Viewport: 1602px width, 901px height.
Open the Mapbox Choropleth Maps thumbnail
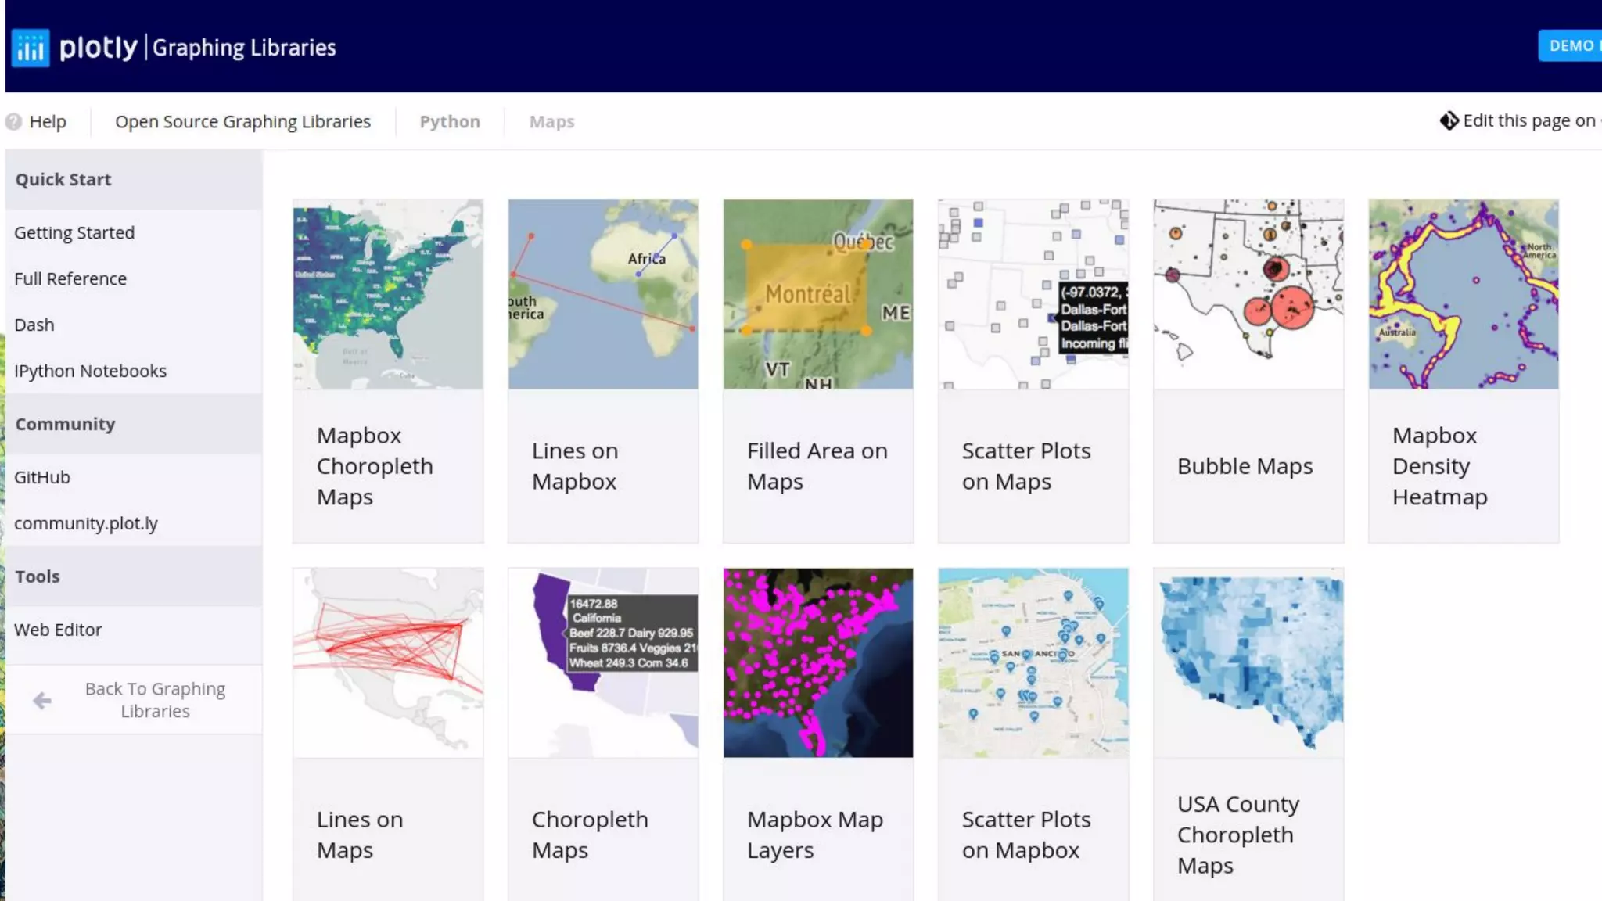pos(388,294)
